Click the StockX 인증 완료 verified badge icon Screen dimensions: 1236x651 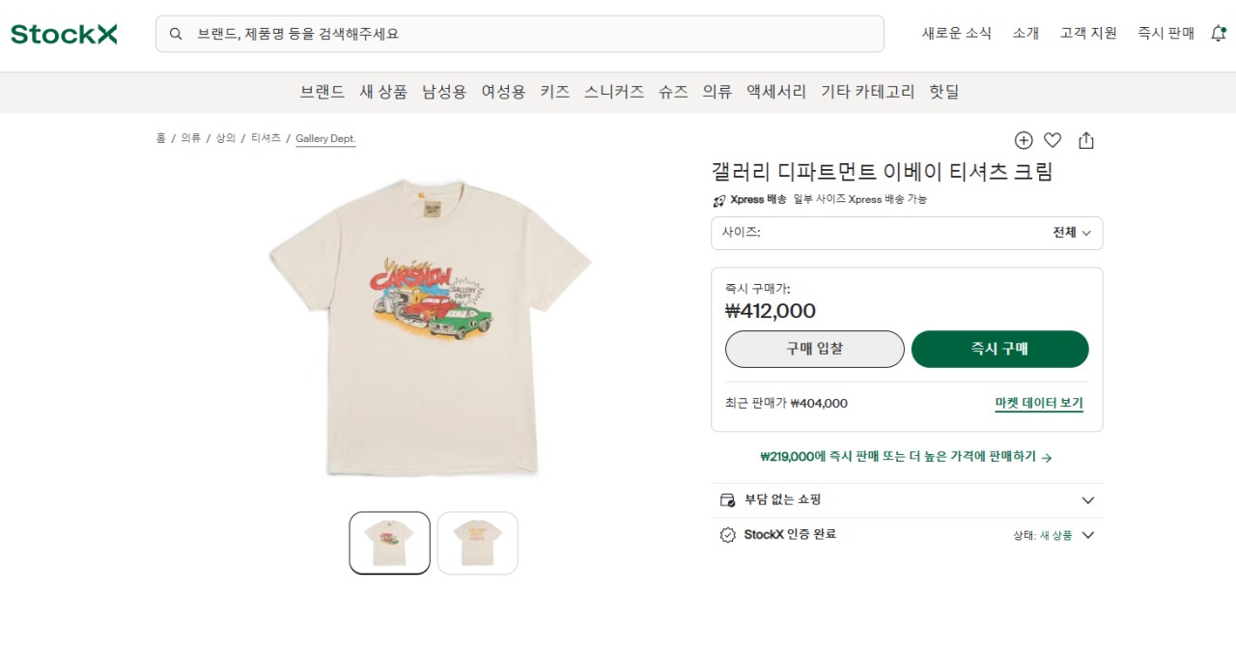728,534
